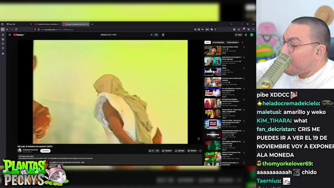The image size is (334, 188).
Task: Bookmark this page with the star icon
Action: point(215,30)
